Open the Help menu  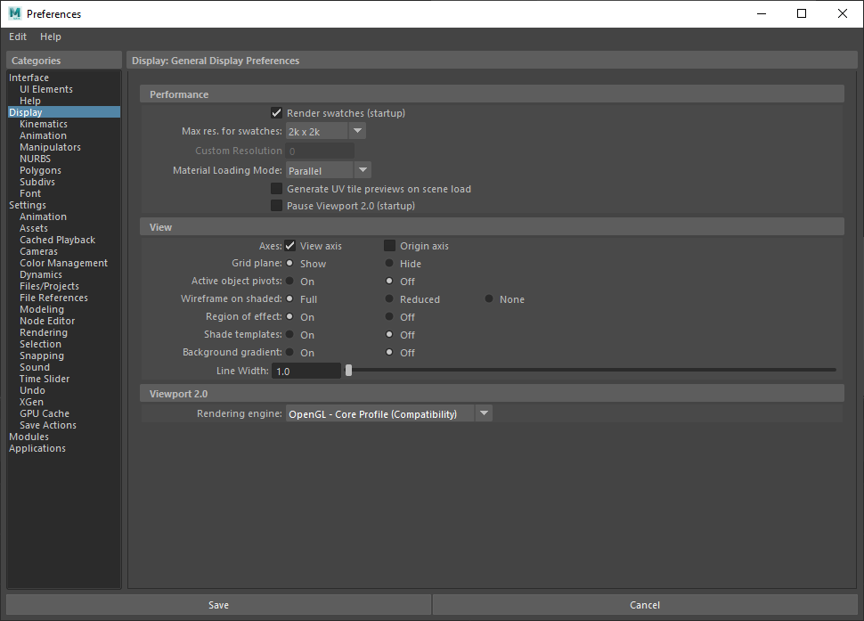coord(50,37)
